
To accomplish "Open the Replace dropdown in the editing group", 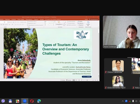I will click(x=81, y=23).
